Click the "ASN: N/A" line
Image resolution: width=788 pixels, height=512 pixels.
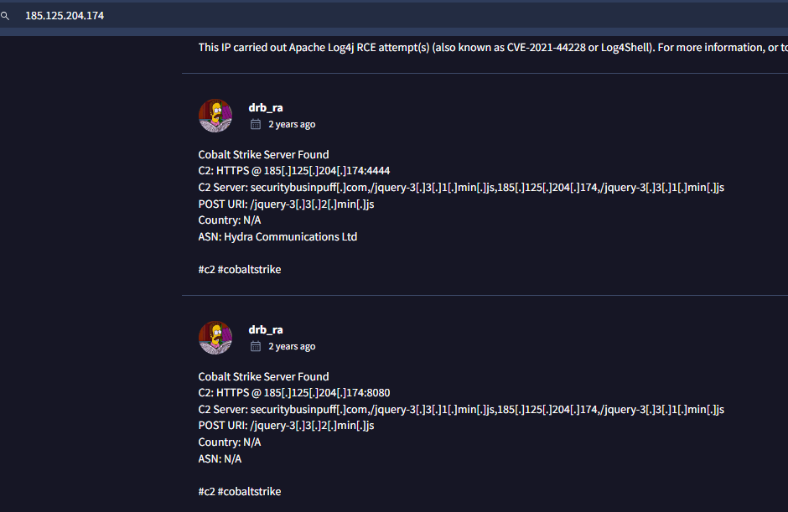pos(220,459)
